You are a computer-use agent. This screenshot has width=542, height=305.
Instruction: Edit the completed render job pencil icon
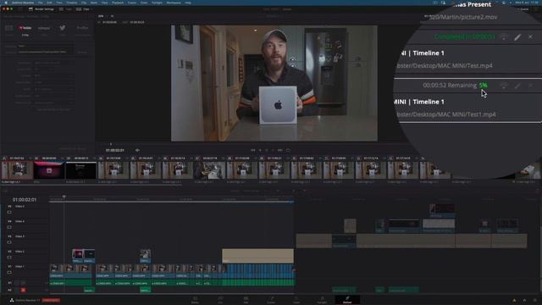click(517, 37)
